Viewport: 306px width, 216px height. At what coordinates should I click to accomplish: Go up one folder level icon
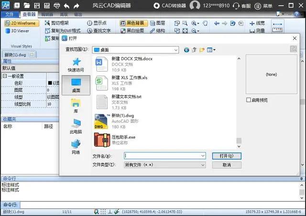tap(194, 50)
